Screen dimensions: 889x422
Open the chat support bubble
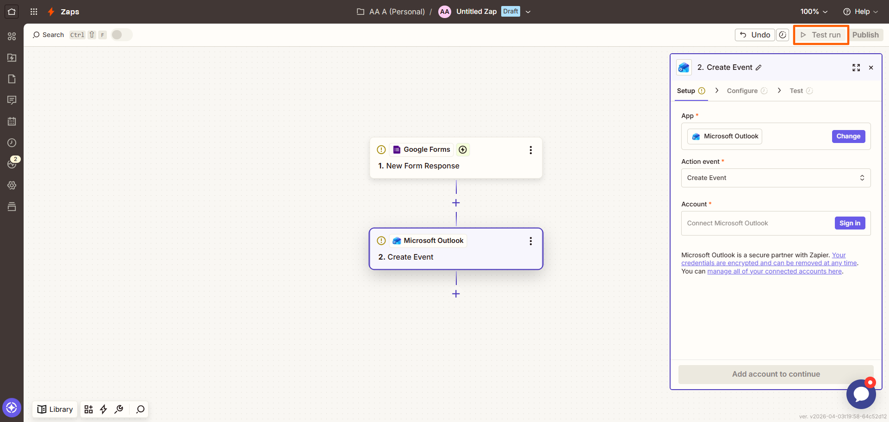click(x=861, y=394)
